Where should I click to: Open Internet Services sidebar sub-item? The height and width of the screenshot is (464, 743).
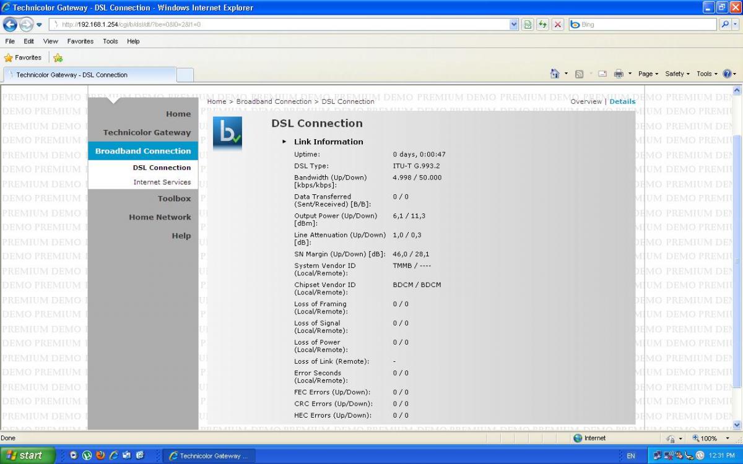pyautogui.click(x=162, y=182)
